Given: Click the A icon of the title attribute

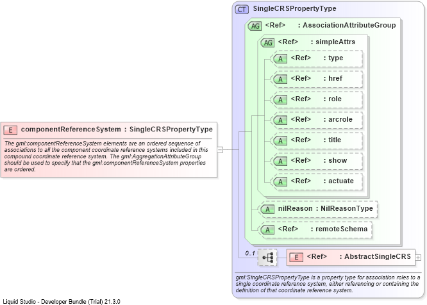Looking at the screenshot, I should click(x=280, y=141).
